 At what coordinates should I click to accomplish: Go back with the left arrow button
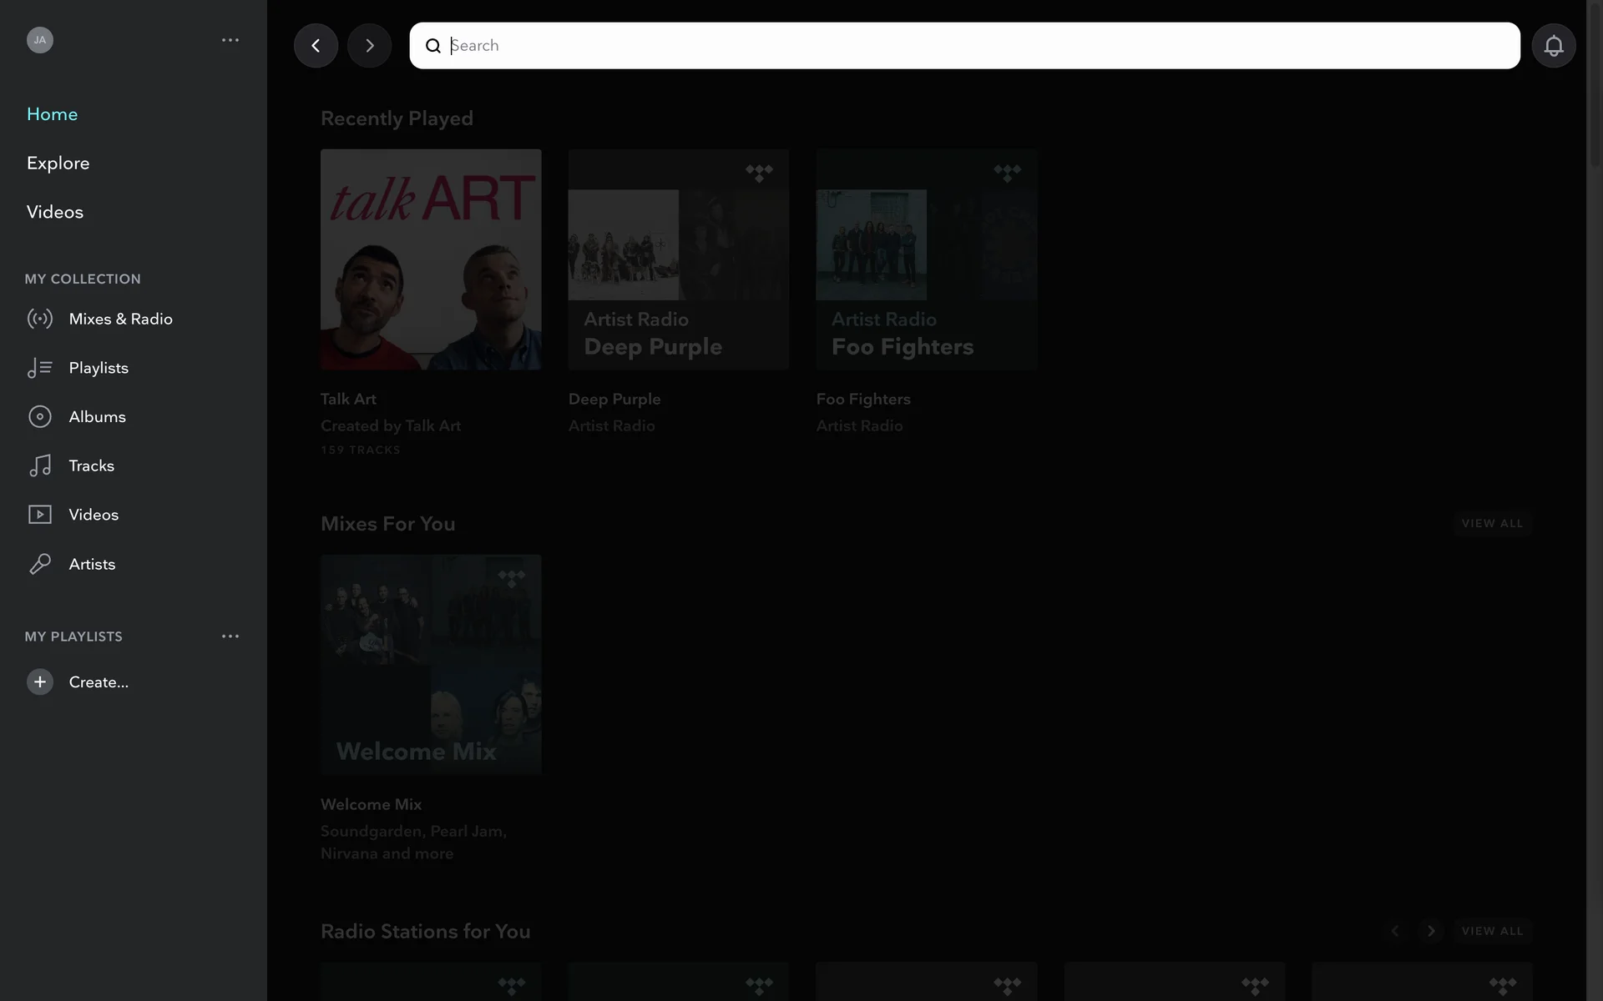(x=316, y=46)
